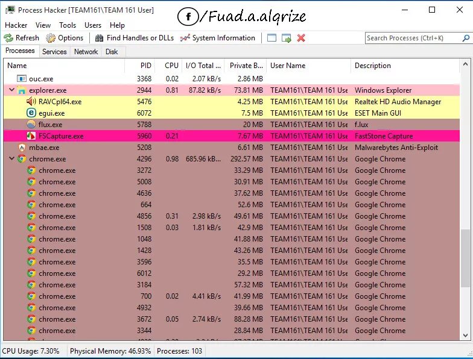This screenshot has height=359, width=473.
Task: Select the chrome.exe row PID 3184
Action: point(232,284)
